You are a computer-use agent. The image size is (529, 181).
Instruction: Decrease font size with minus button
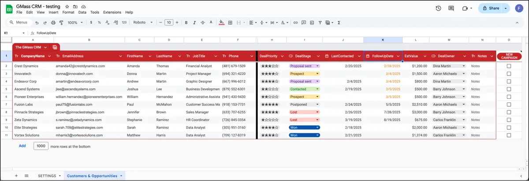[160, 23]
